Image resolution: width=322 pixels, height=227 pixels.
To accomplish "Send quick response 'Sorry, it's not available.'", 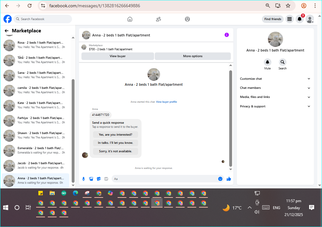I will coord(115,151).
